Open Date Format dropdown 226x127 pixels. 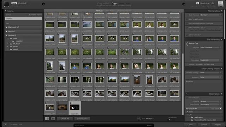(210, 104)
